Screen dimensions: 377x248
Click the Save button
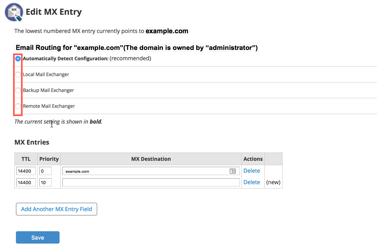[x=38, y=237]
